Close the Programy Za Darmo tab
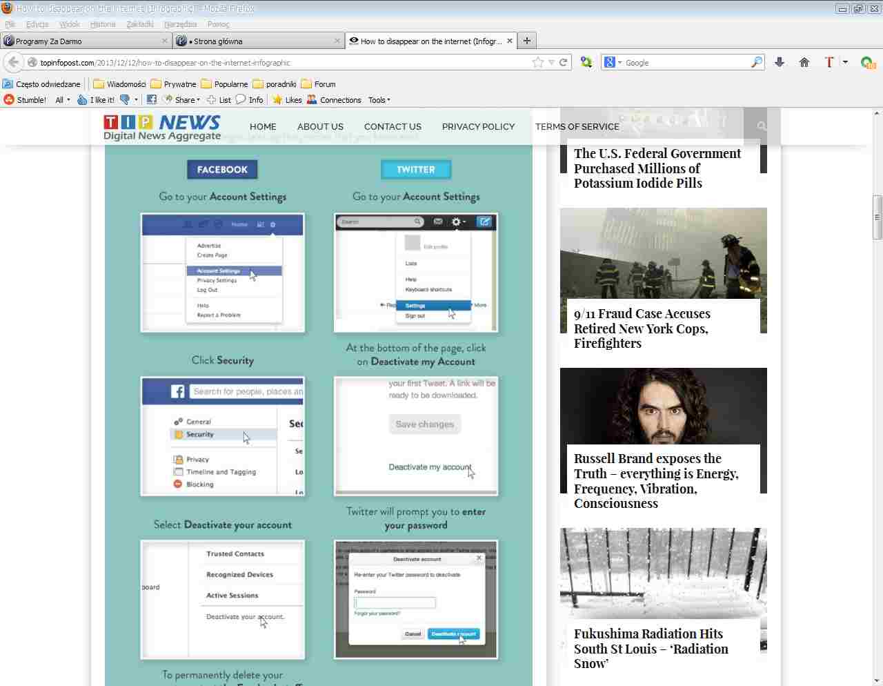883x686 pixels. (165, 41)
